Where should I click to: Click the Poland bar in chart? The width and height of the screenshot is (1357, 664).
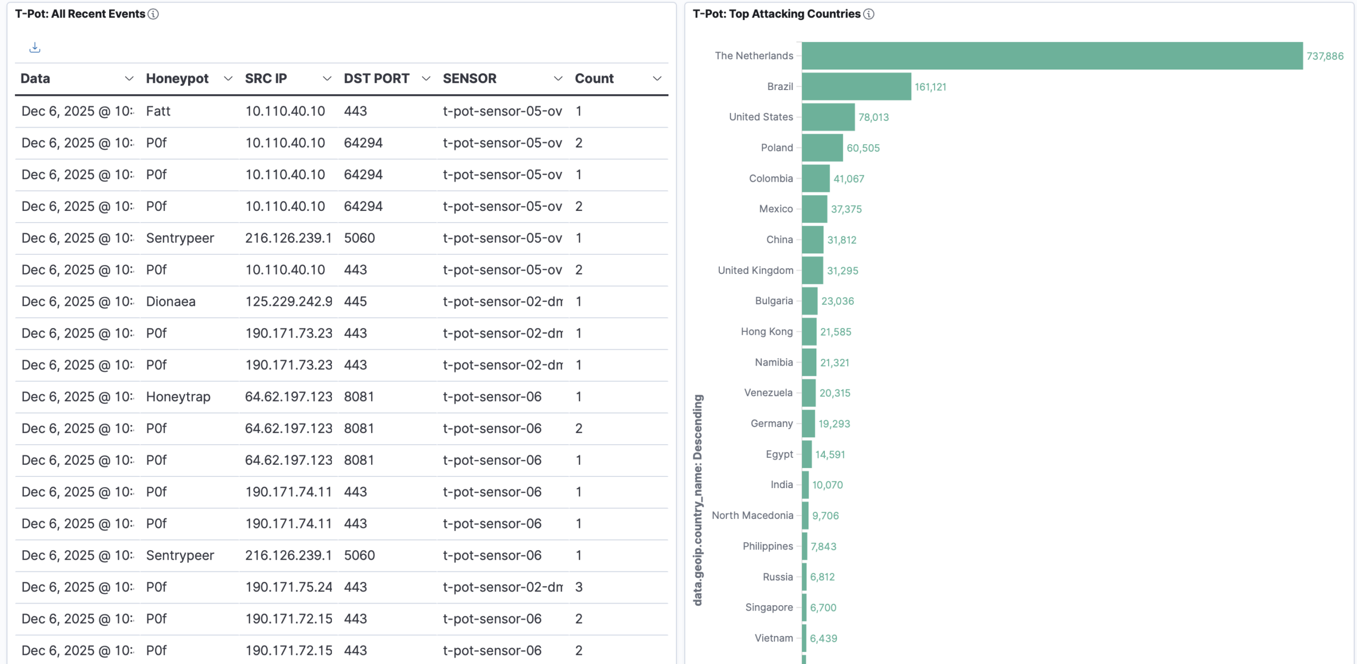click(822, 148)
